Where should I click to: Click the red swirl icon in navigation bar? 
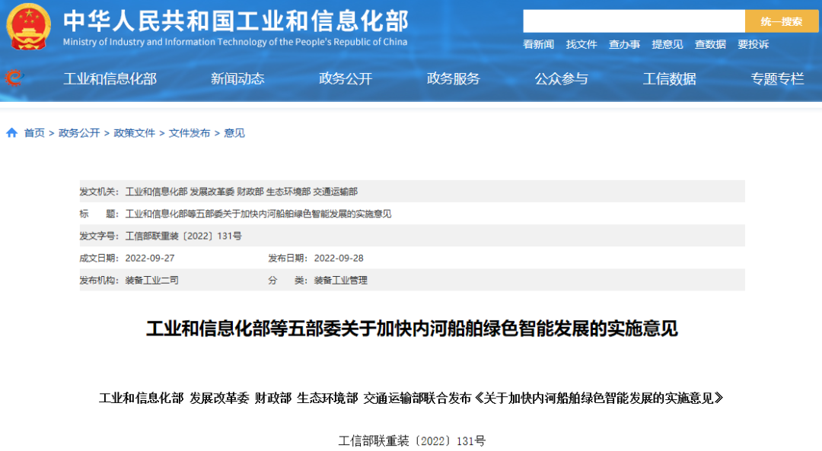coord(14,78)
